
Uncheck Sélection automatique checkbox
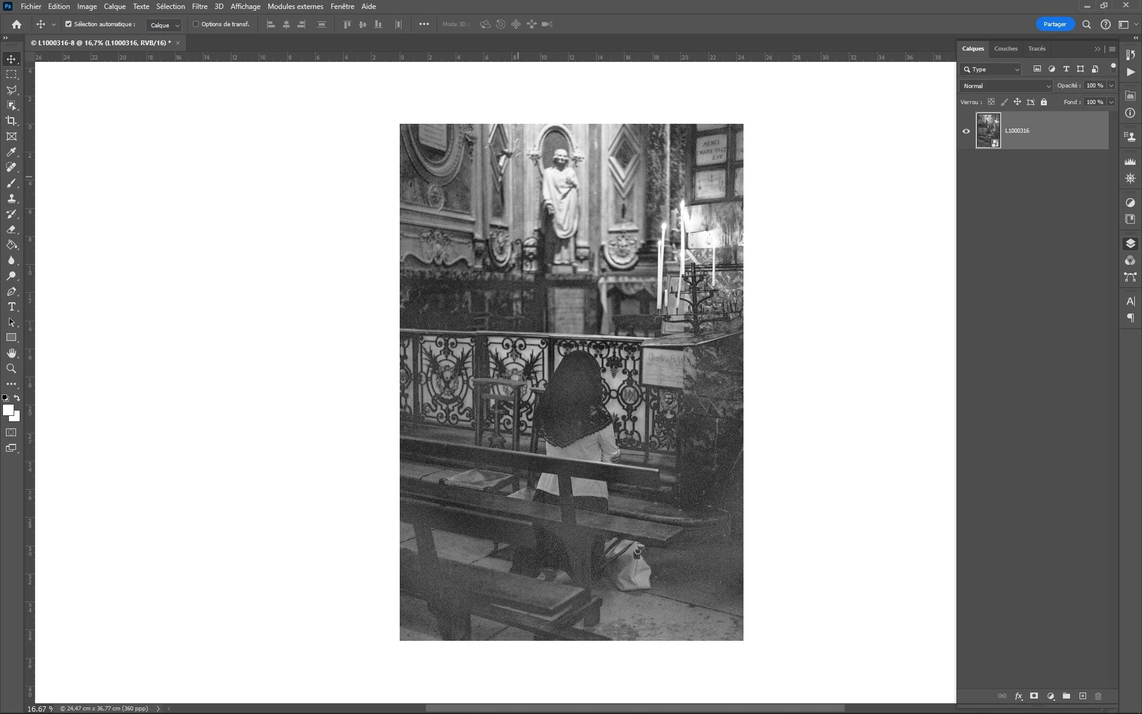[x=68, y=24]
